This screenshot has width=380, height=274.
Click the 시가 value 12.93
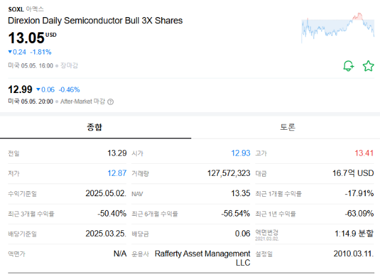(x=241, y=153)
